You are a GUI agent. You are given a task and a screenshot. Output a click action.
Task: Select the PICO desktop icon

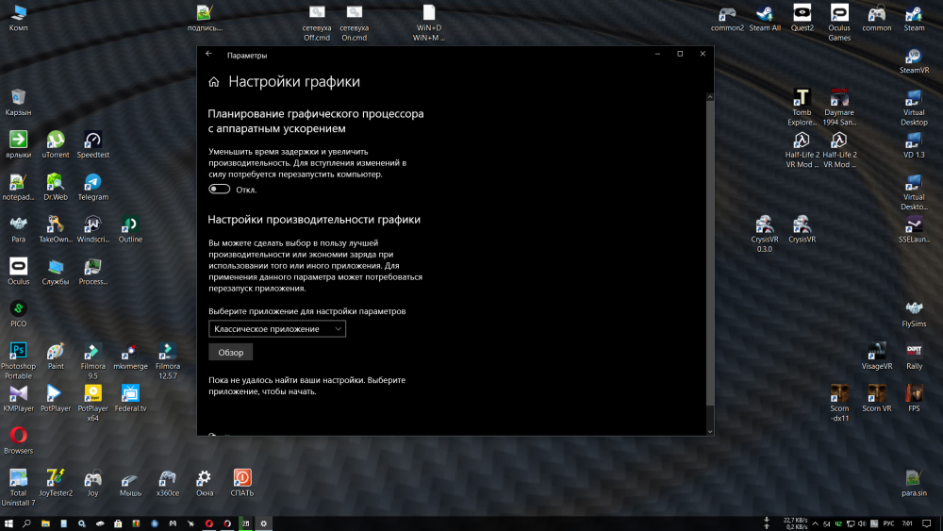(x=19, y=313)
